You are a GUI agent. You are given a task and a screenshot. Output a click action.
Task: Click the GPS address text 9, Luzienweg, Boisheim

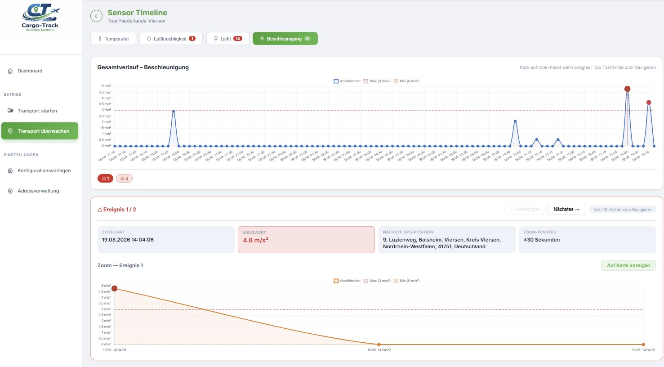coord(441,243)
